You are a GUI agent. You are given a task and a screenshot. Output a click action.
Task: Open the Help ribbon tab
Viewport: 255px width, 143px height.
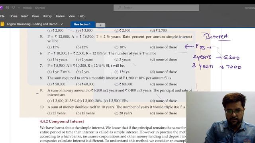(x=81, y=16)
